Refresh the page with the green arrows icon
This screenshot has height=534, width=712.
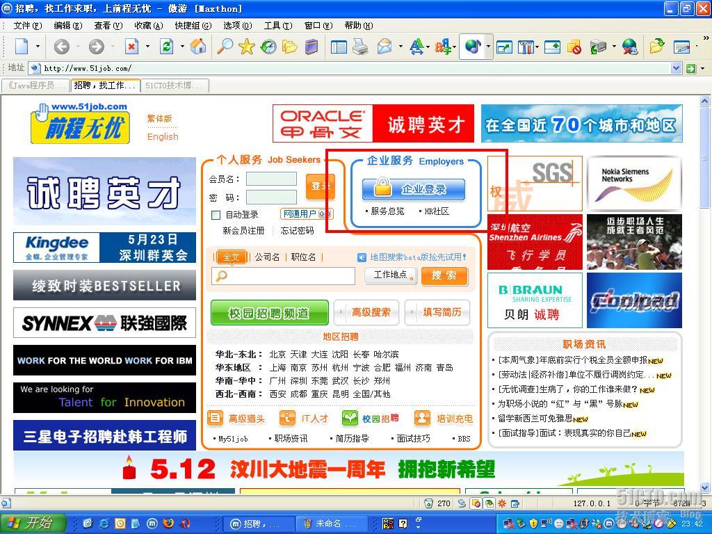pos(167,47)
